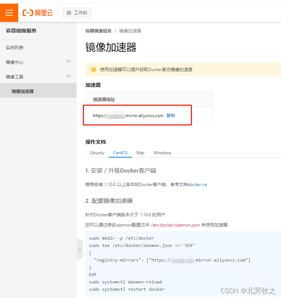
Task: Click the yellow warning icon in notice
Action: coord(94,70)
